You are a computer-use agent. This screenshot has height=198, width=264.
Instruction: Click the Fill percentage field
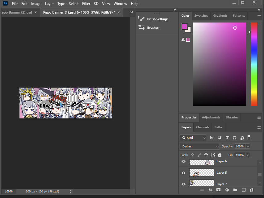240,155
